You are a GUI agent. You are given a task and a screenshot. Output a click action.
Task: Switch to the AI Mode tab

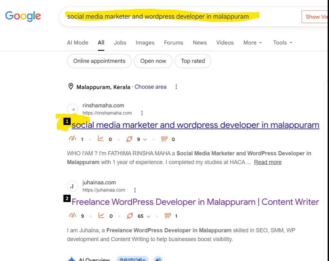pos(77,43)
